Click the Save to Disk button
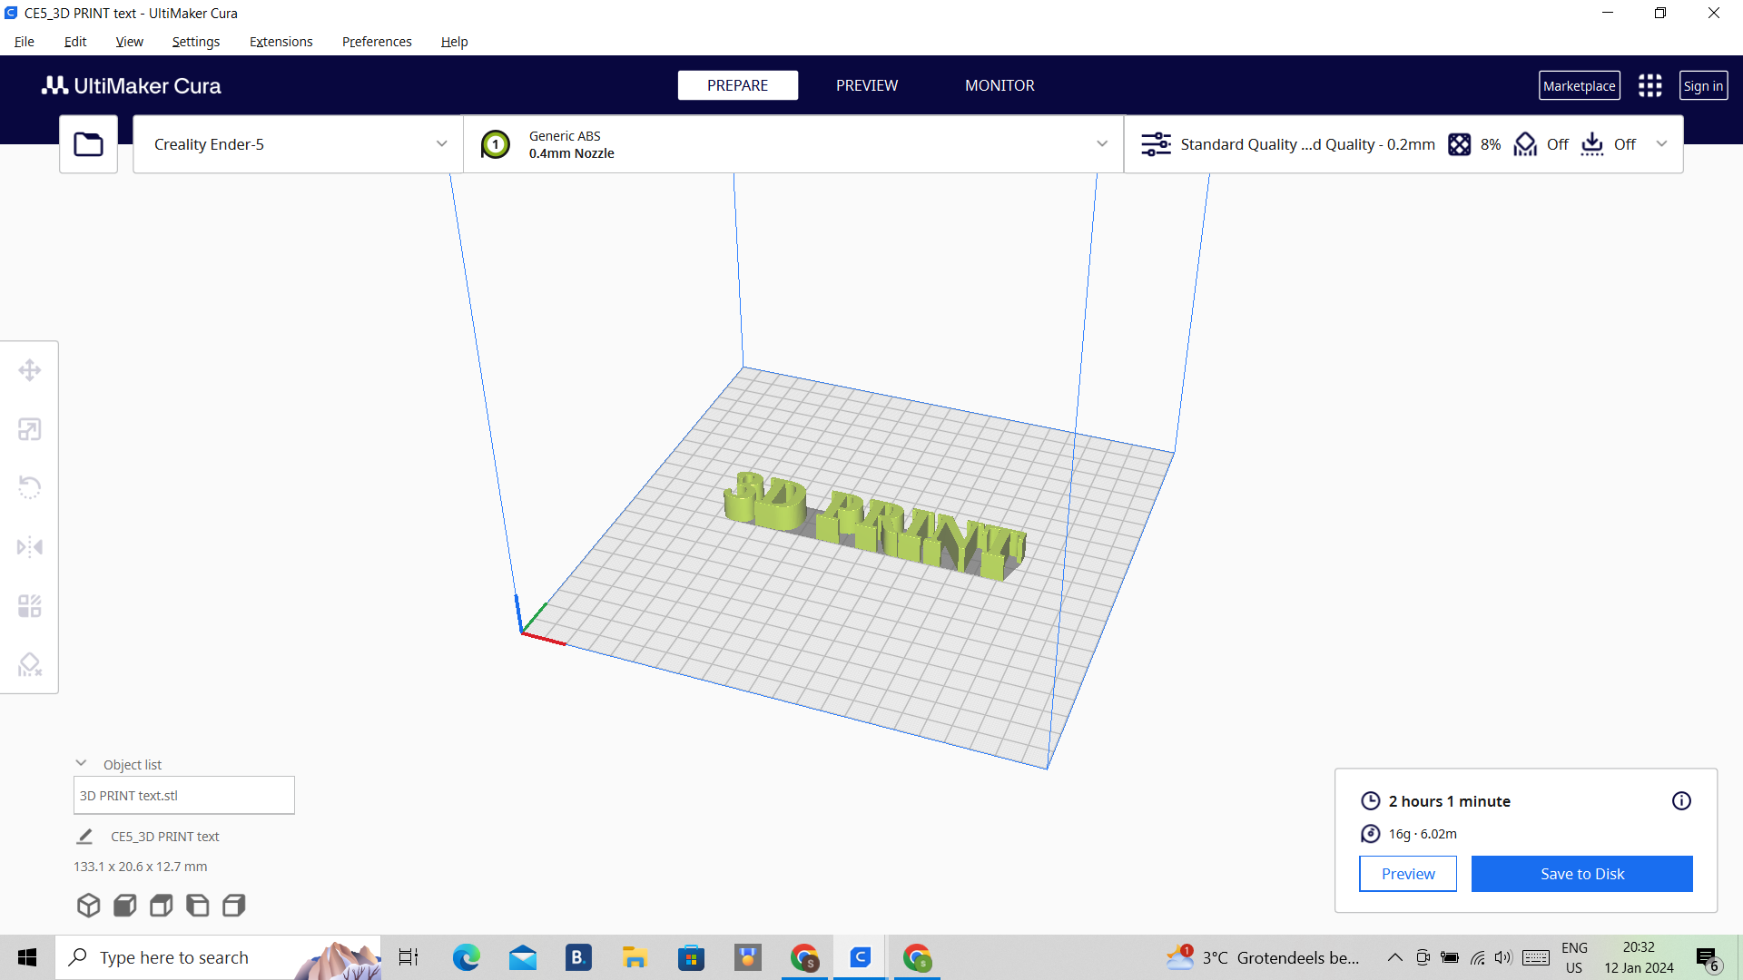1743x980 pixels. (1581, 874)
